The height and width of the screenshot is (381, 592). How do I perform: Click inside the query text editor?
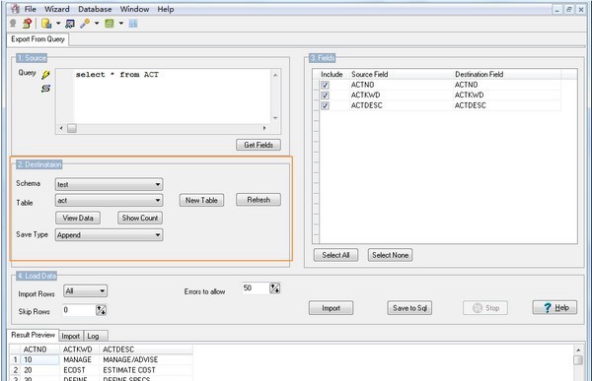click(172, 96)
